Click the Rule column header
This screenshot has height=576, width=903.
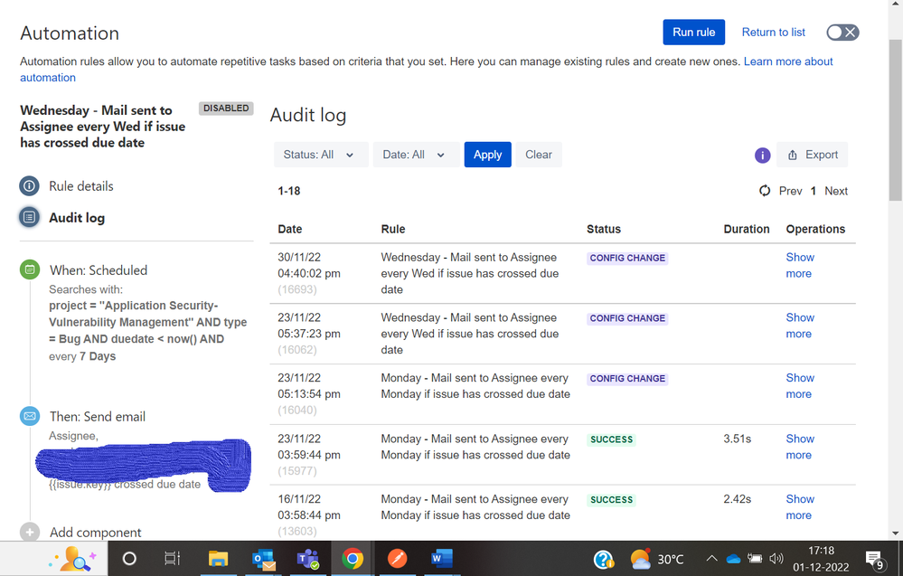(393, 229)
